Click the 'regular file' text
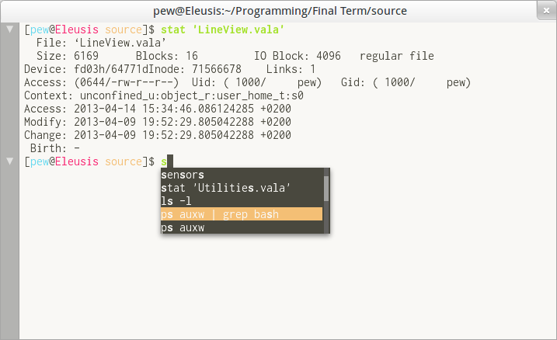The width and height of the screenshot is (557, 340). click(x=397, y=56)
